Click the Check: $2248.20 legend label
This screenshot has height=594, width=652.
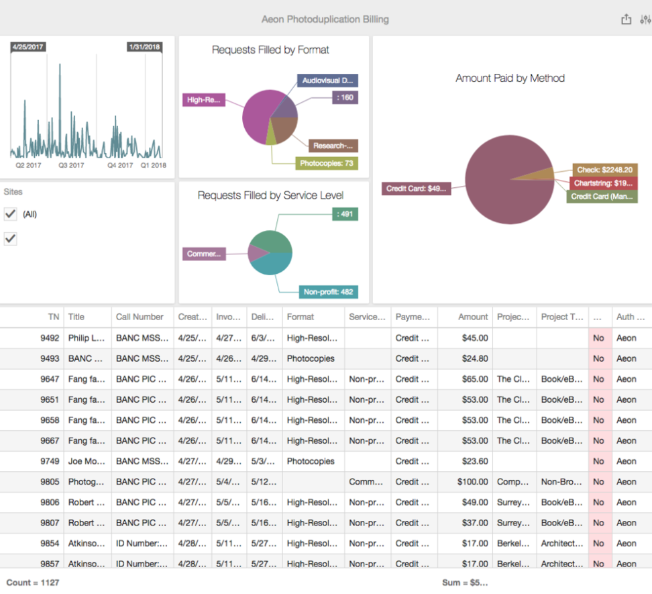604,170
